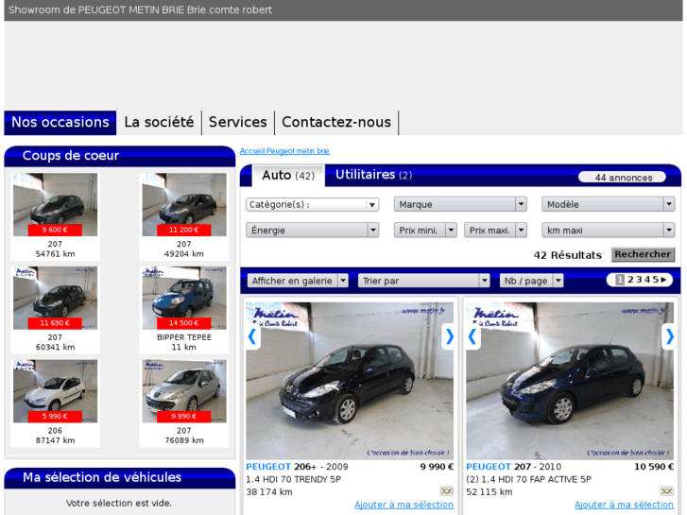Open the Afficher en galerie dropdown

[298, 281]
